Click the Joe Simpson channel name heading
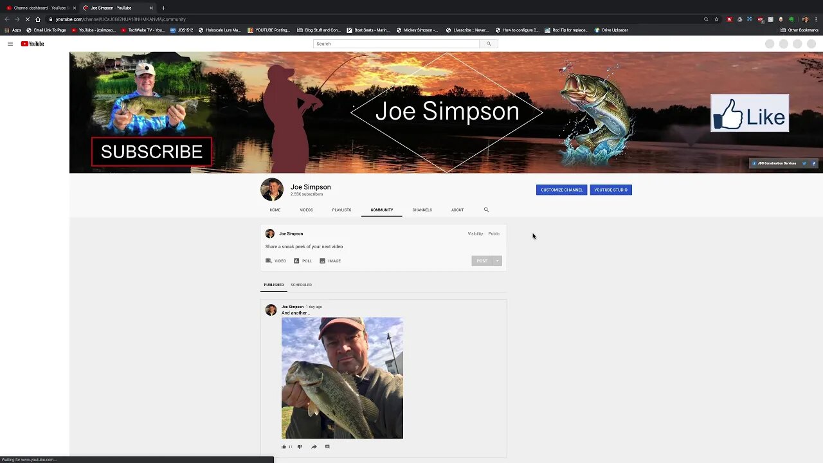This screenshot has height=463, width=823. coord(311,187)
